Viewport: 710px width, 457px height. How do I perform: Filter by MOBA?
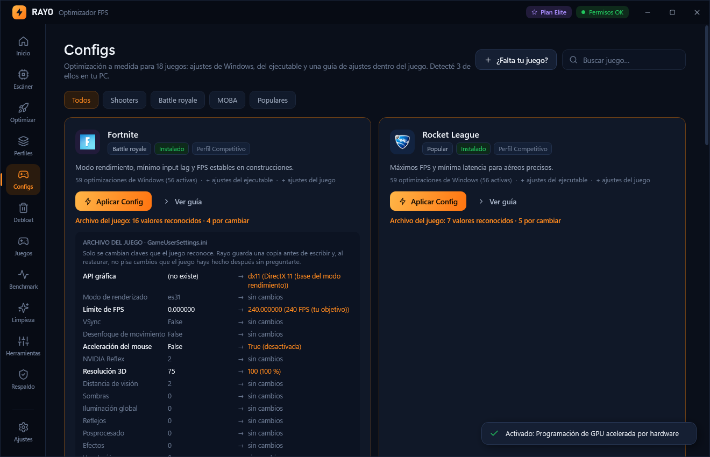227,100
